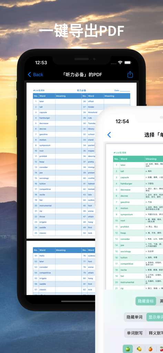163x353 pixels.
Task: Click the List生词本 label on the green PDF
Action: 120,153
